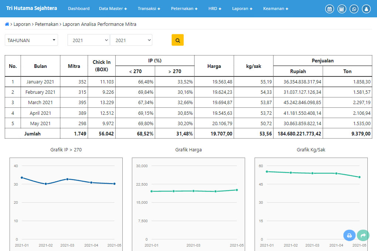The width and height of the screenshot is (377, 251).
Task: Click the Jumlah total row label
Action: point(32,134)
